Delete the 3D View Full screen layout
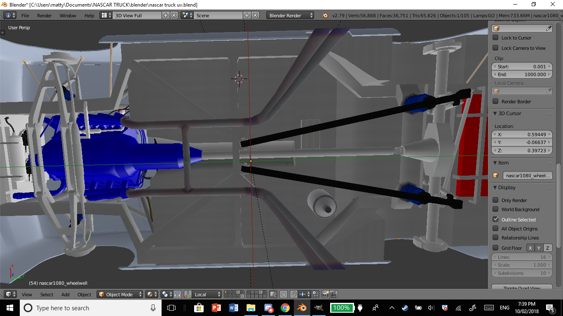This screenshot has height=316, width=563. [174, 15]
